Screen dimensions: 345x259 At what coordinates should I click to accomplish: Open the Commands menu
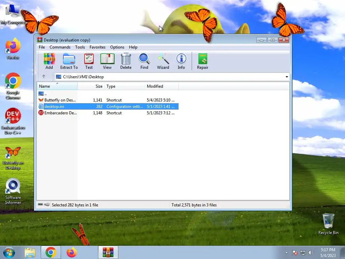pyautogui.click(x=60, y=47)
